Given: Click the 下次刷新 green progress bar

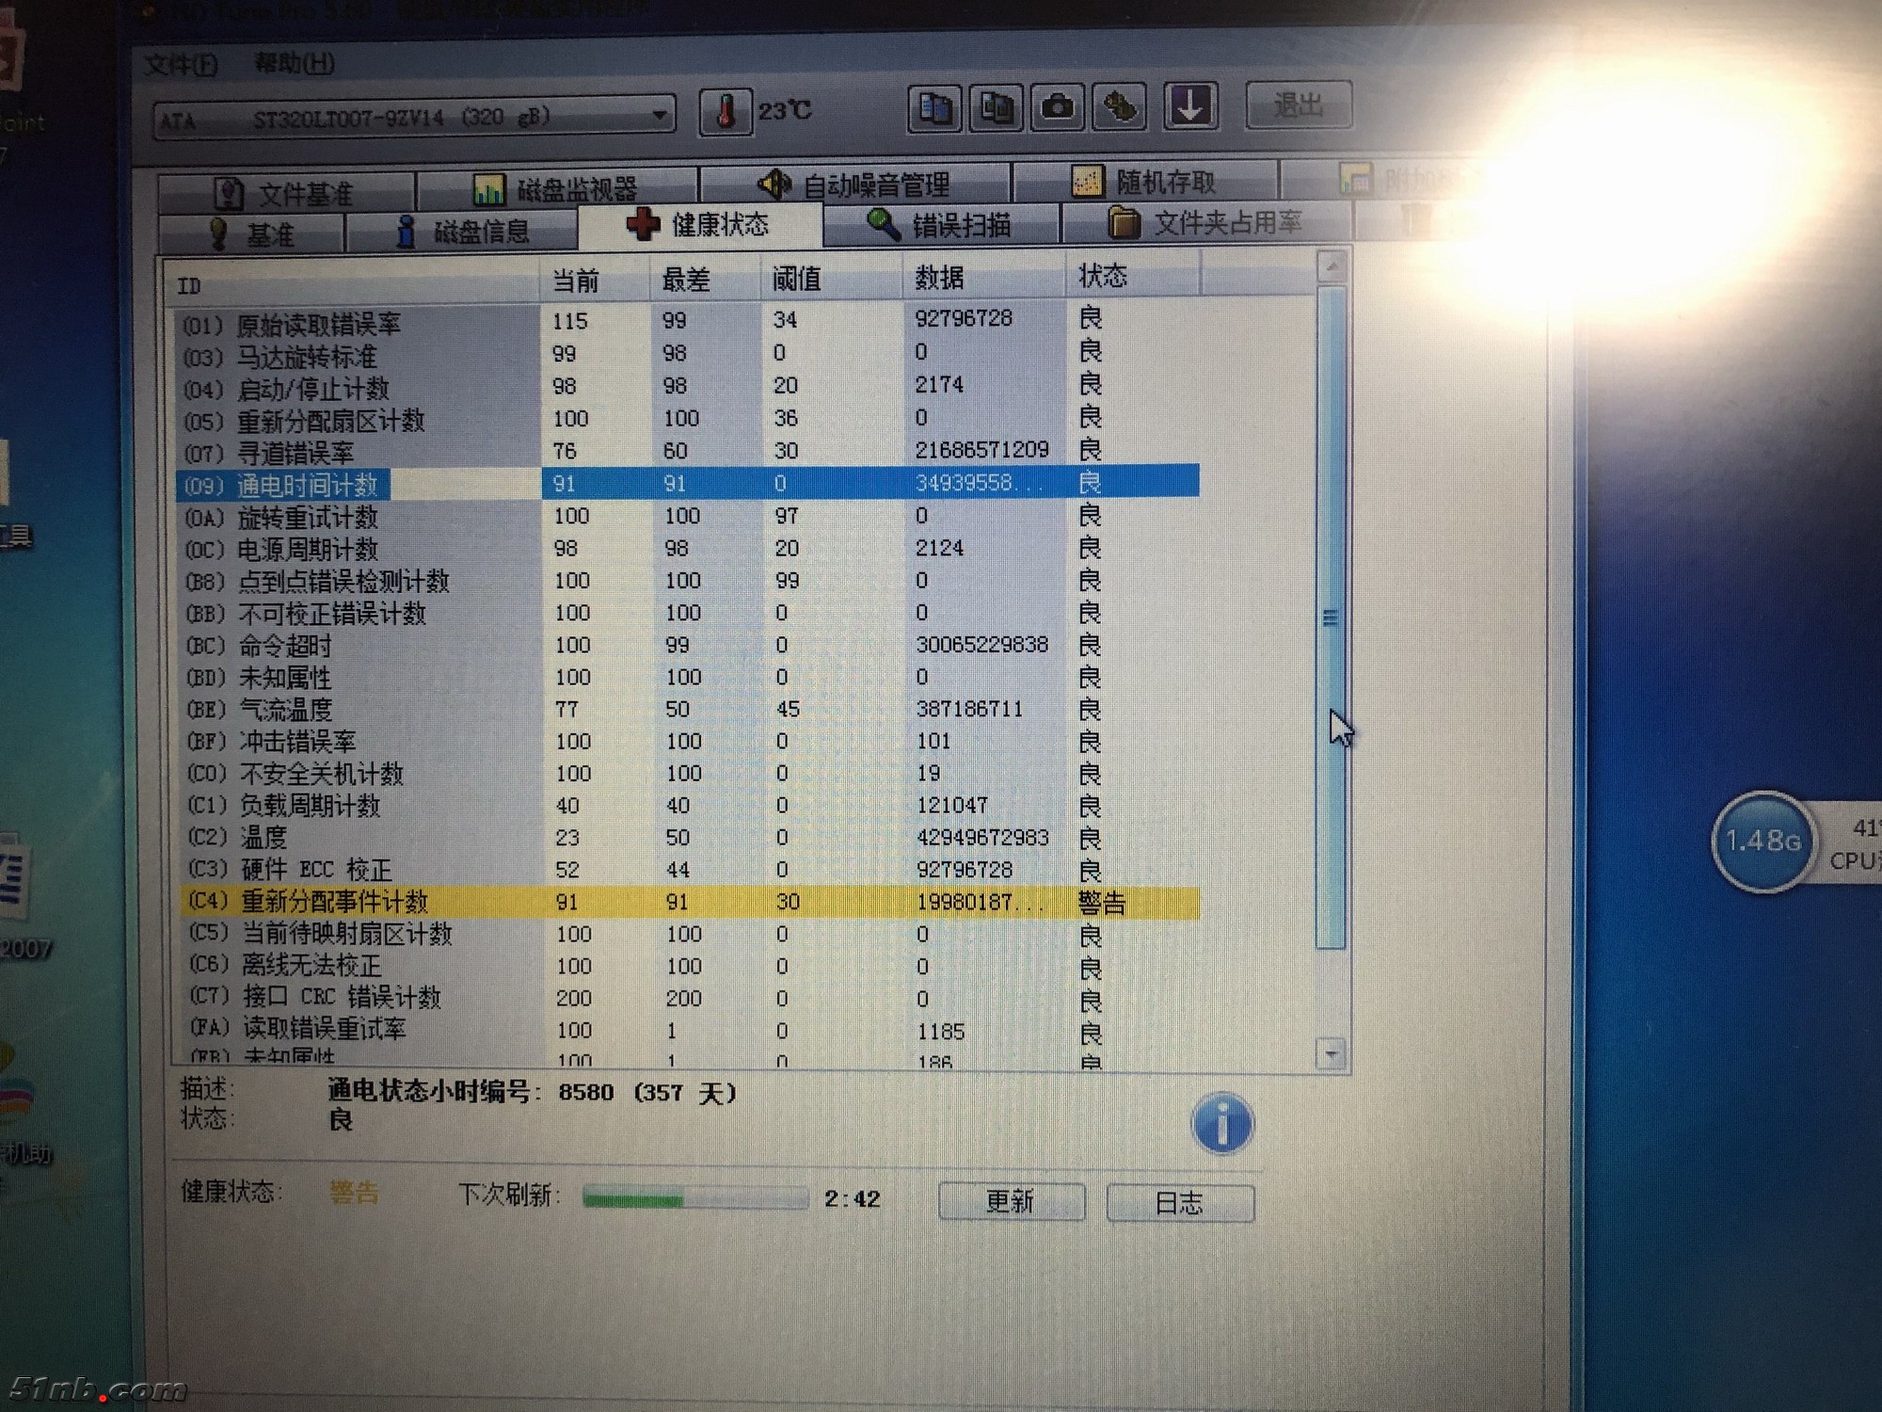Looking at the screenshot, I should [694, 1198].
